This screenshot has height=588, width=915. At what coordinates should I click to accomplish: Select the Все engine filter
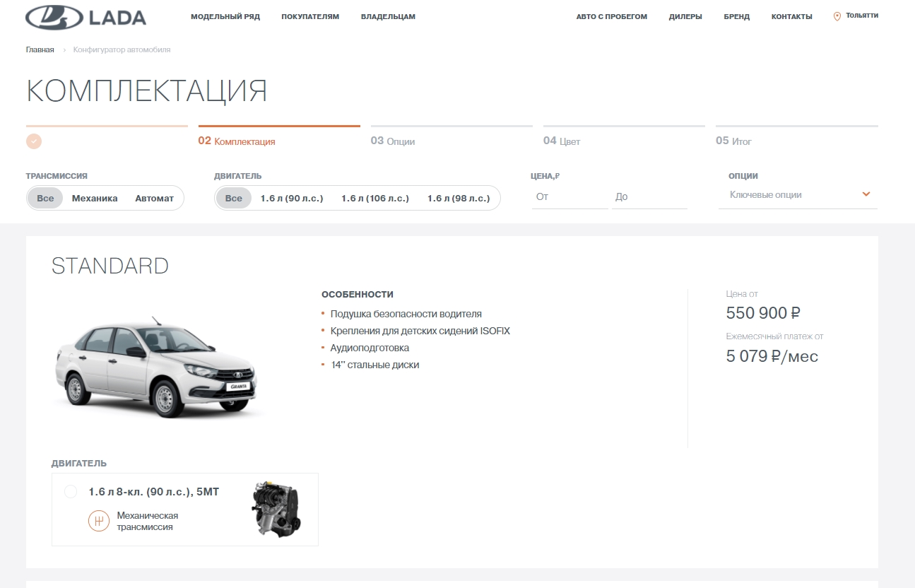point(234,198)
